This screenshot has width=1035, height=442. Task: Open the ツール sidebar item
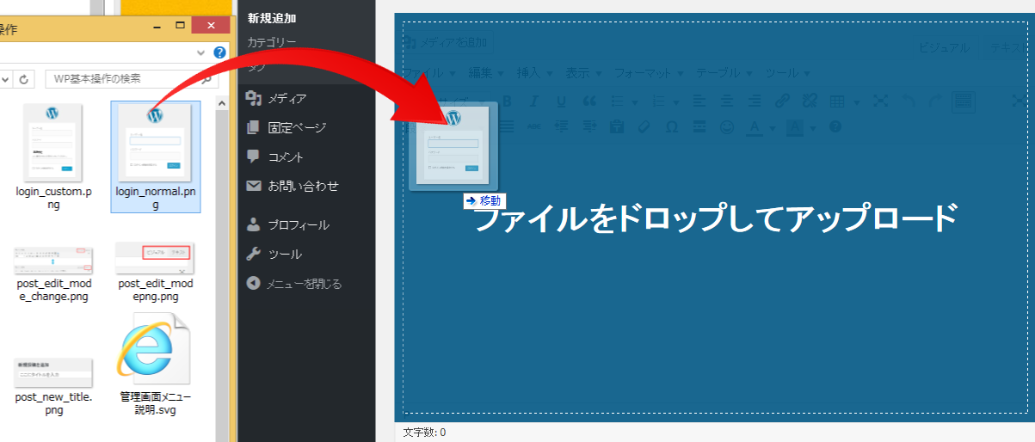pos(284,255)
